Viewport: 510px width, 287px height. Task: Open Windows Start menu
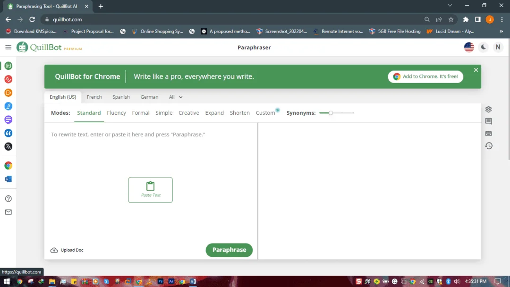click(x=7, y=281)
